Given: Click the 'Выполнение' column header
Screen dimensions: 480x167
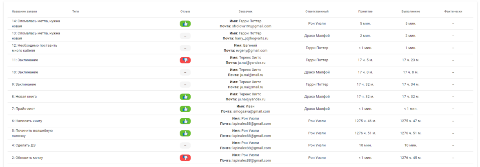Looking at the screenshot, I should click(411, 11).
